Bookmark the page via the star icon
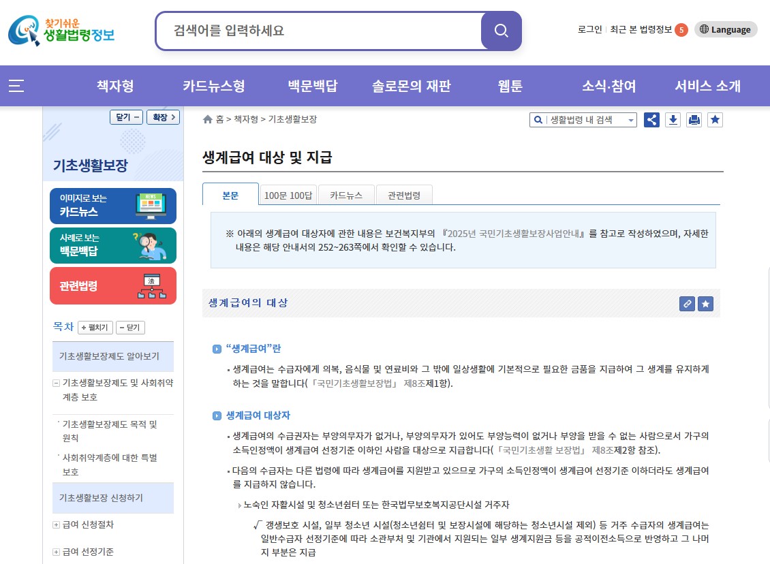 [x=715, y=119]
